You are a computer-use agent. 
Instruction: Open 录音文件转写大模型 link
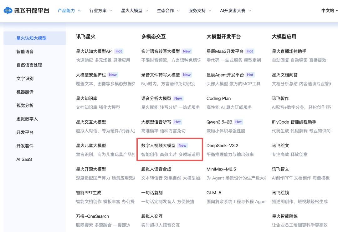pyautogui.click(x=160, y=75)
